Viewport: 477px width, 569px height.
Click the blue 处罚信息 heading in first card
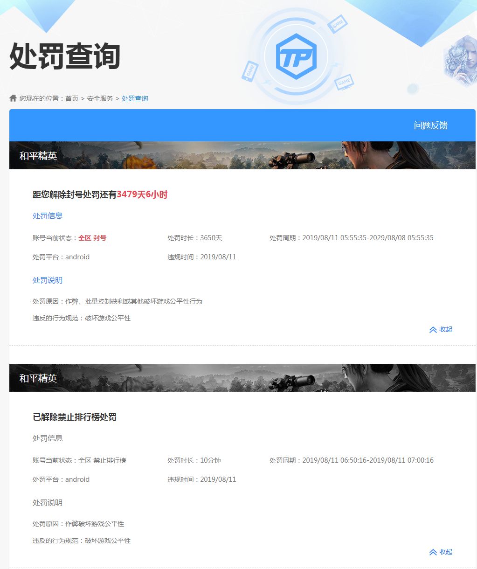[48, 215]
